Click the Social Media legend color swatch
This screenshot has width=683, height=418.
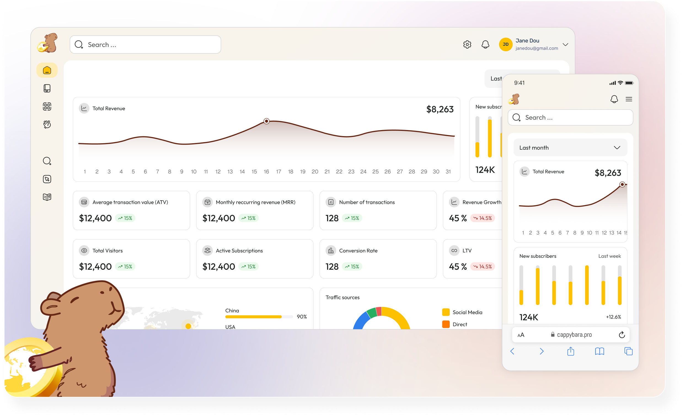point(446,312)
